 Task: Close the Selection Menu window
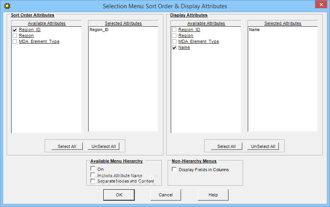pyautogui.click(x=321, y=4)
